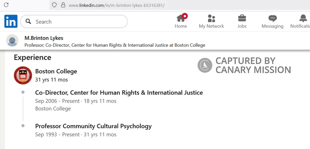Viewport: 310px width, 149px height.
Task: Click 'Professor Community Cultural Psychology' title
Action: pyautogui.click(x=93, y=126)
